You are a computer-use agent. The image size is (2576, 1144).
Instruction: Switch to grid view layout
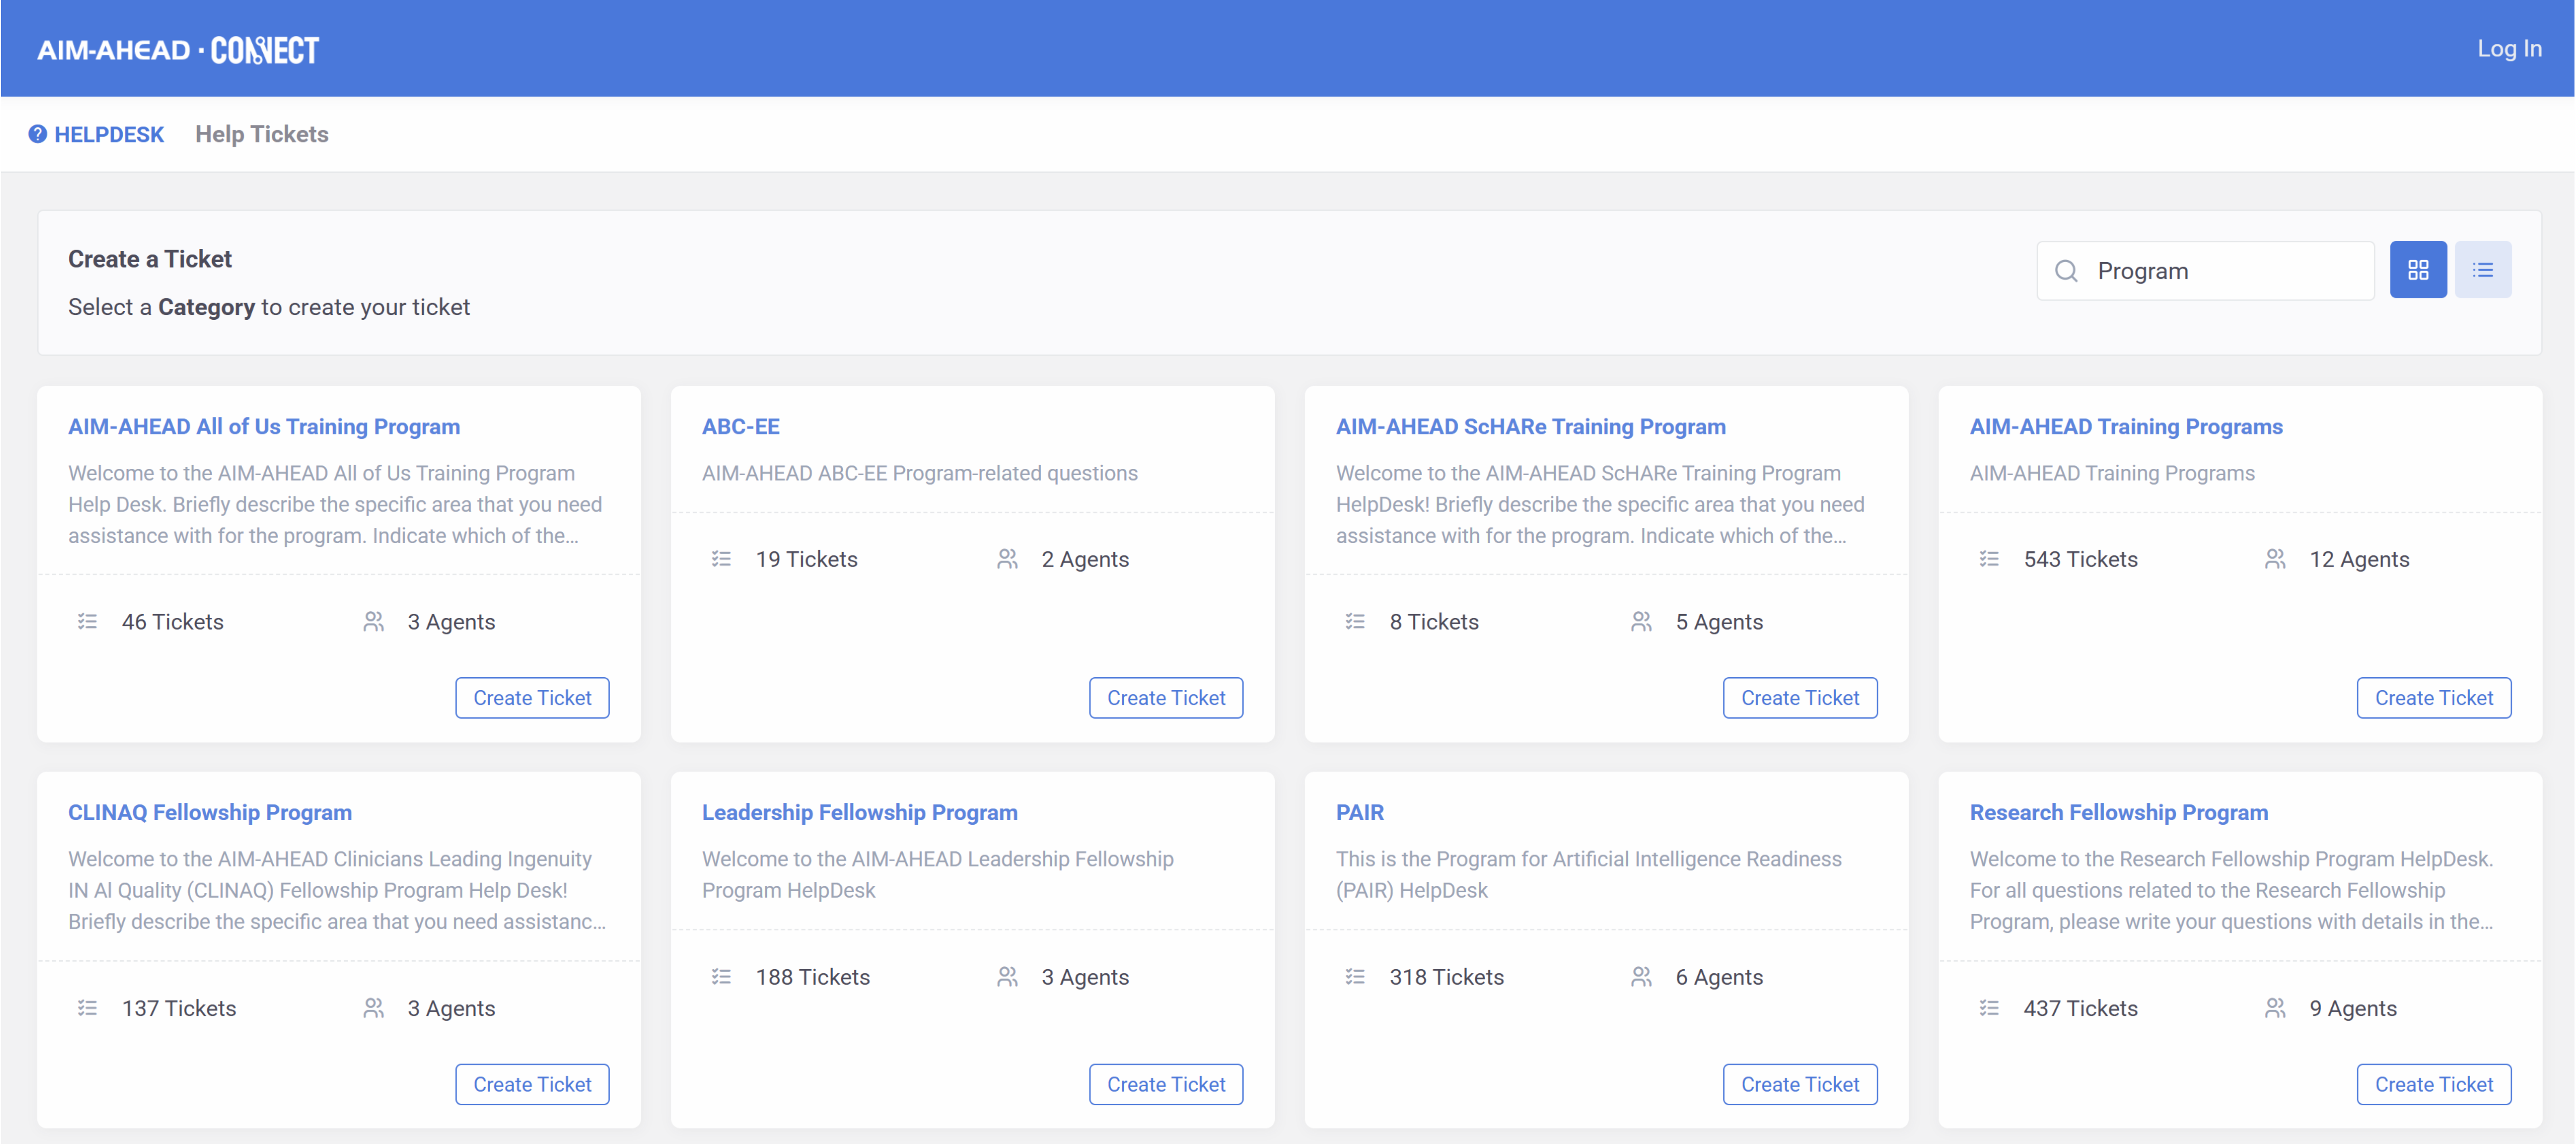coord(2417,270)
